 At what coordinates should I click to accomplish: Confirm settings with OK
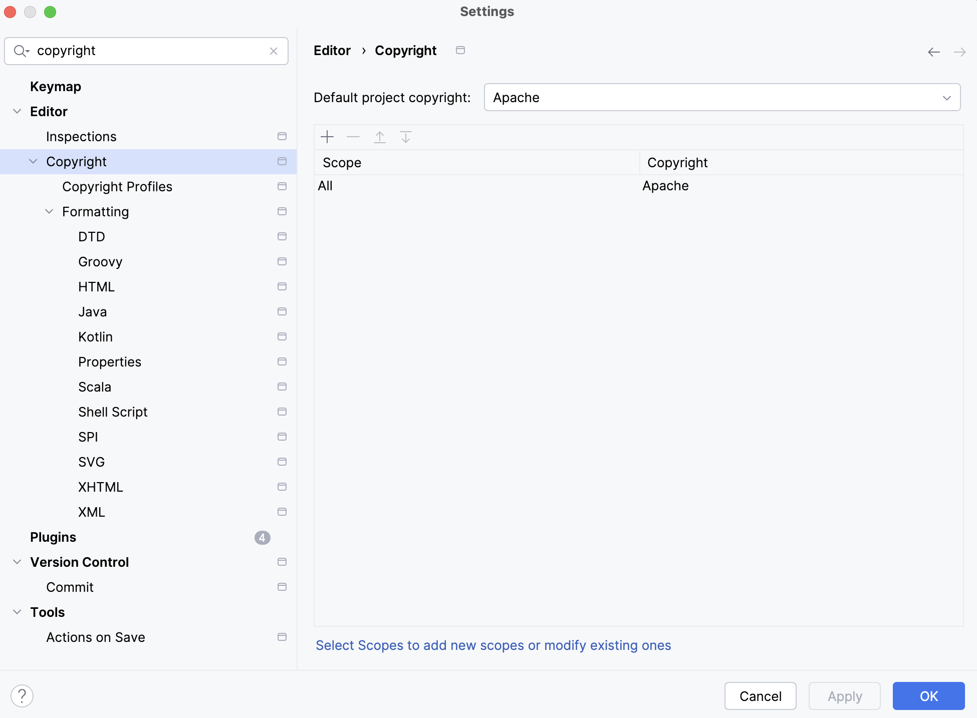point(928,696)
